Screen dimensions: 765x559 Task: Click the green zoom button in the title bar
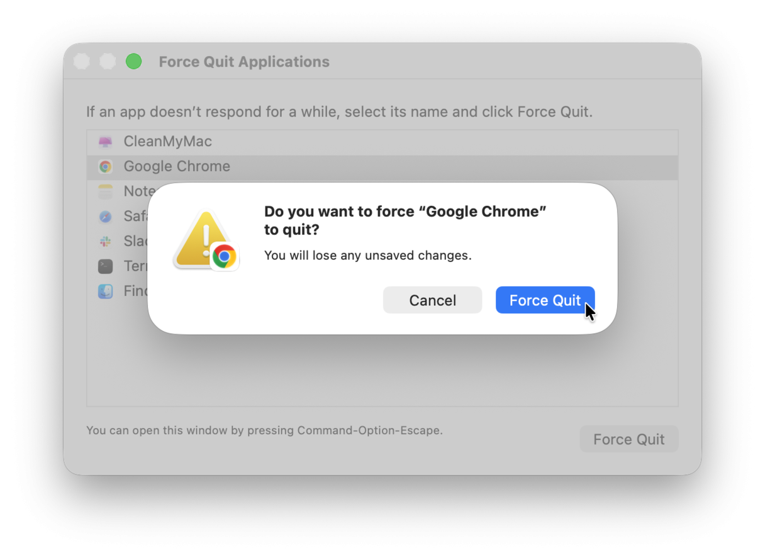tap(133, 61)
